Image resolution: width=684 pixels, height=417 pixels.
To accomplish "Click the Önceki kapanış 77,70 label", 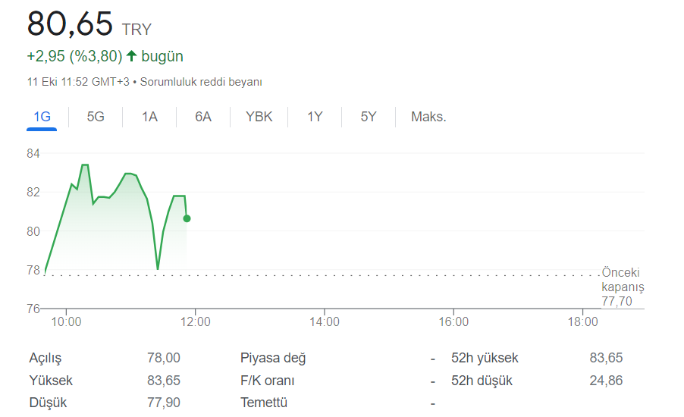I will point(623,287).
